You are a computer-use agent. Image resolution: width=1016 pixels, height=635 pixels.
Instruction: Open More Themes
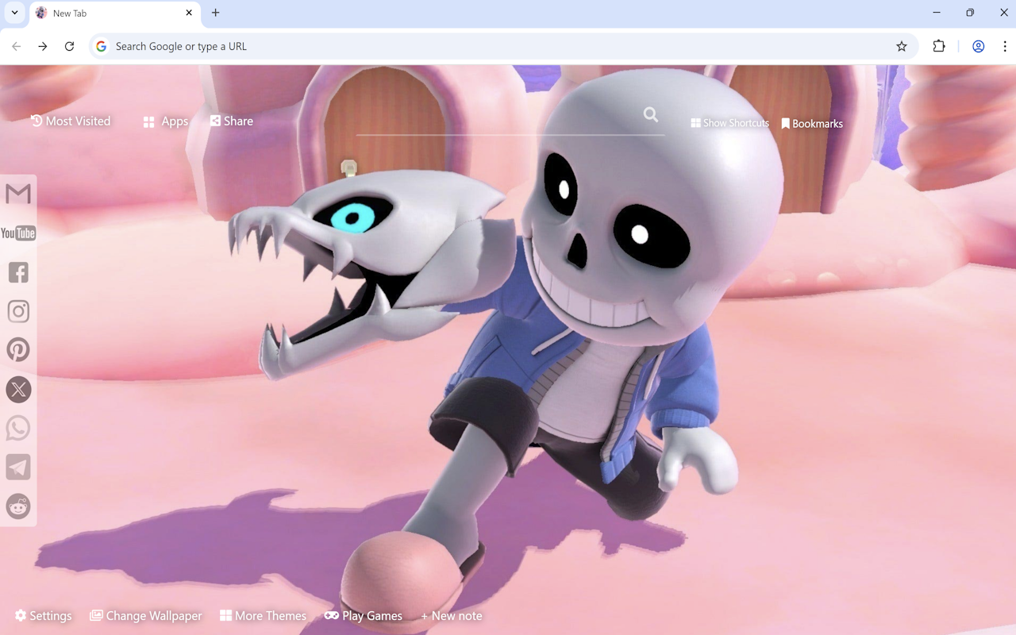[x=263, y=616]
